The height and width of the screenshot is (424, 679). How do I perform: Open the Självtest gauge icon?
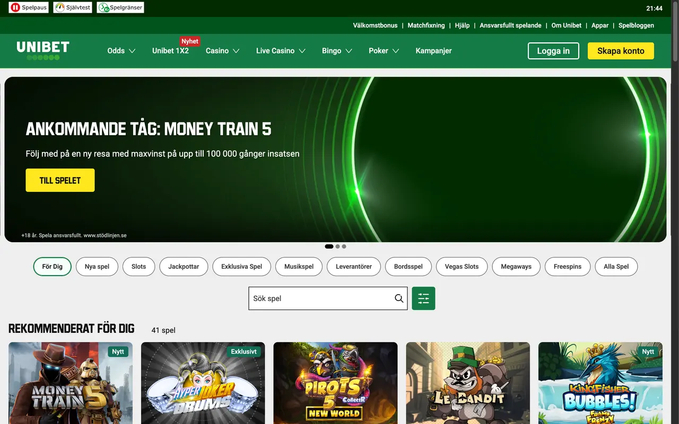[x=73, y=7]
